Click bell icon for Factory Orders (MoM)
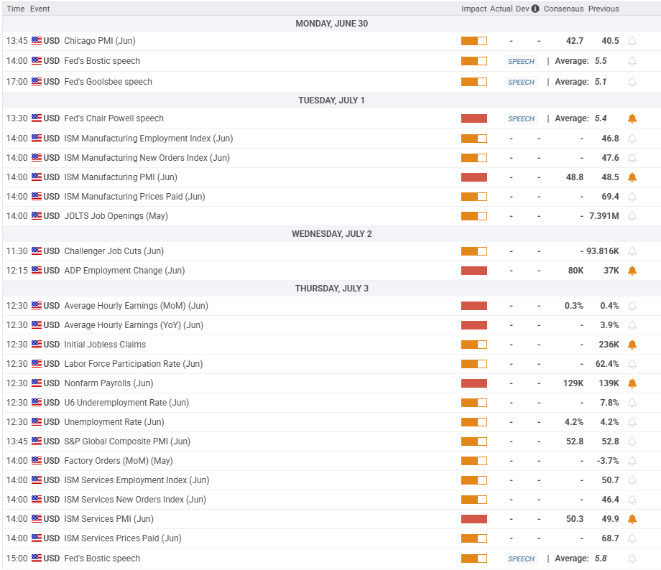 tap(632, 461)
